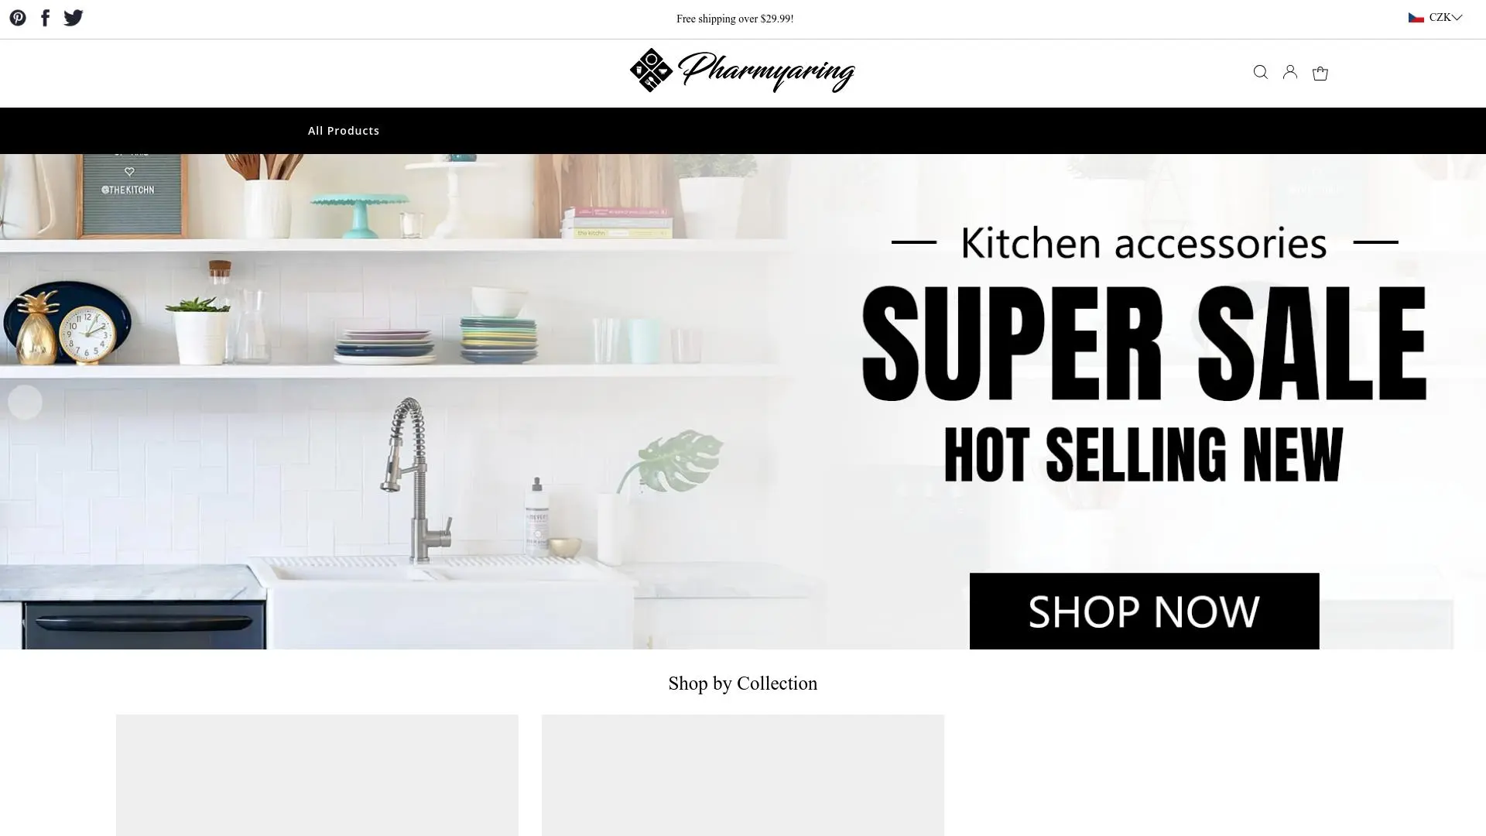Image resolution: width=1486 pixels, height=836 pixels.
Task: Open the user account icon
Action: point(1290,72)
